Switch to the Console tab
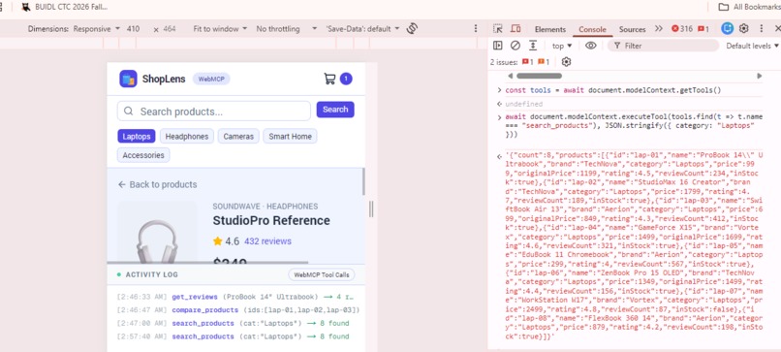Image resolution: width=781 pixels, height=352 pixels. pos(592,29)
